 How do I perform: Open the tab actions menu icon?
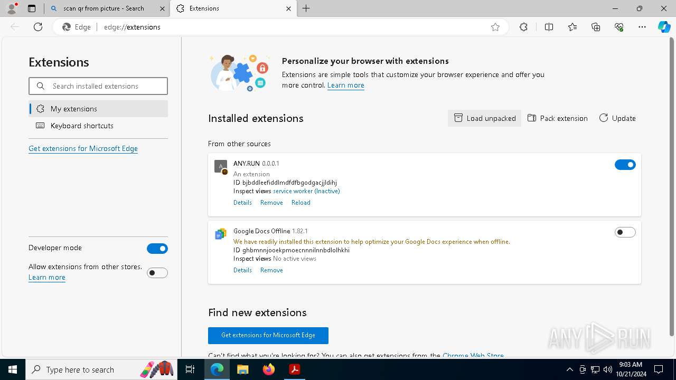(32, 8)
